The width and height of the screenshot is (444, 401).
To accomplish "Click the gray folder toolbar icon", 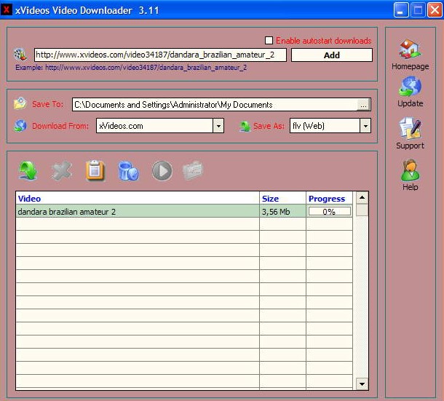I will [x=193, y=171].
